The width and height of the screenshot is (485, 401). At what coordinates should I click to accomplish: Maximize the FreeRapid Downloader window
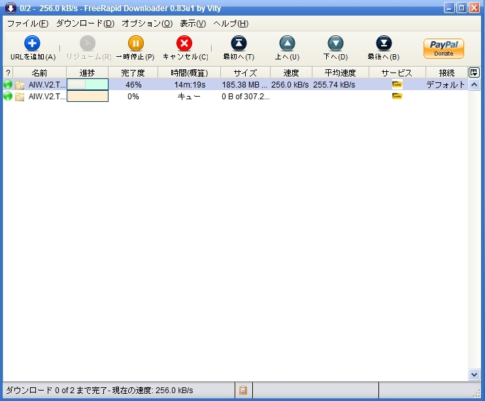click(x=461, y=8)
